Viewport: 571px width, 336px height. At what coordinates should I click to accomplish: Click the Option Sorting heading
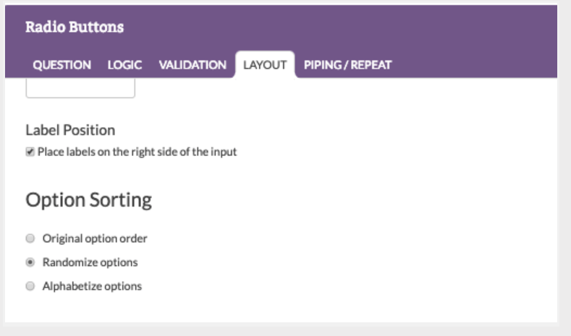pos(88,200)
